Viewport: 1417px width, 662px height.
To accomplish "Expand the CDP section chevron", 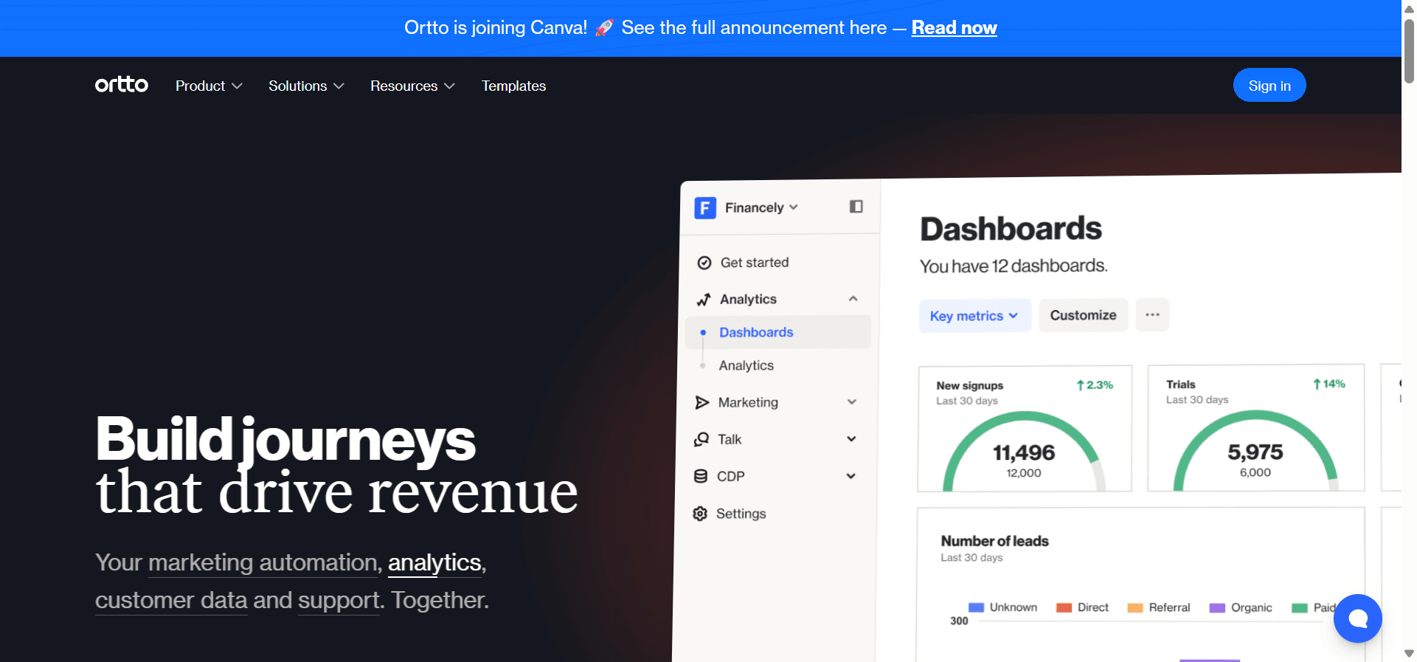I will (850, 476).
